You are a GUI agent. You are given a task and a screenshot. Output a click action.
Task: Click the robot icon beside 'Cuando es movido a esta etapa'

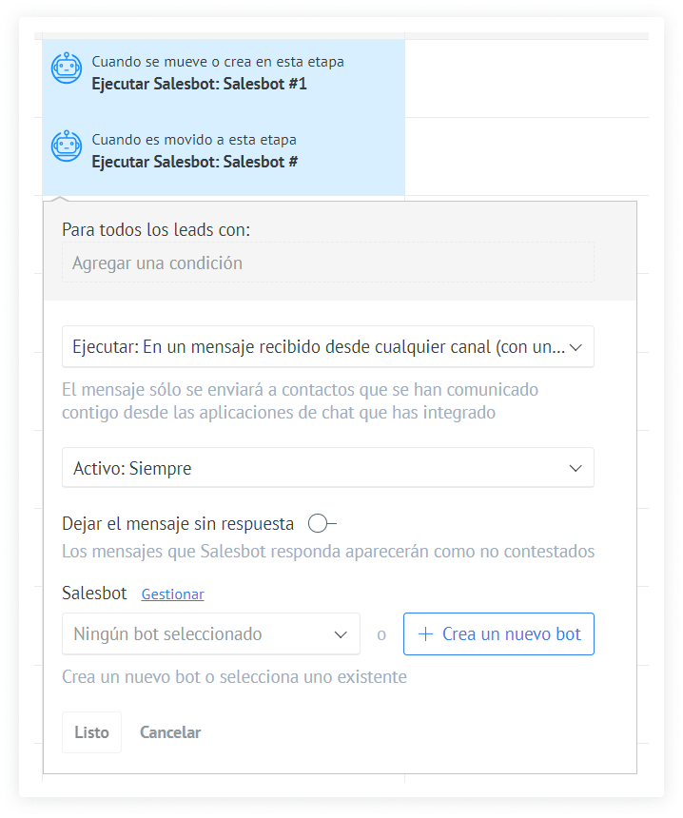[66, 146]
